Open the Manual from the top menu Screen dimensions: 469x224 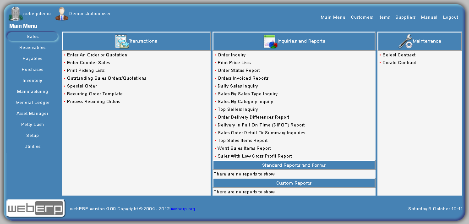(429, 17)
